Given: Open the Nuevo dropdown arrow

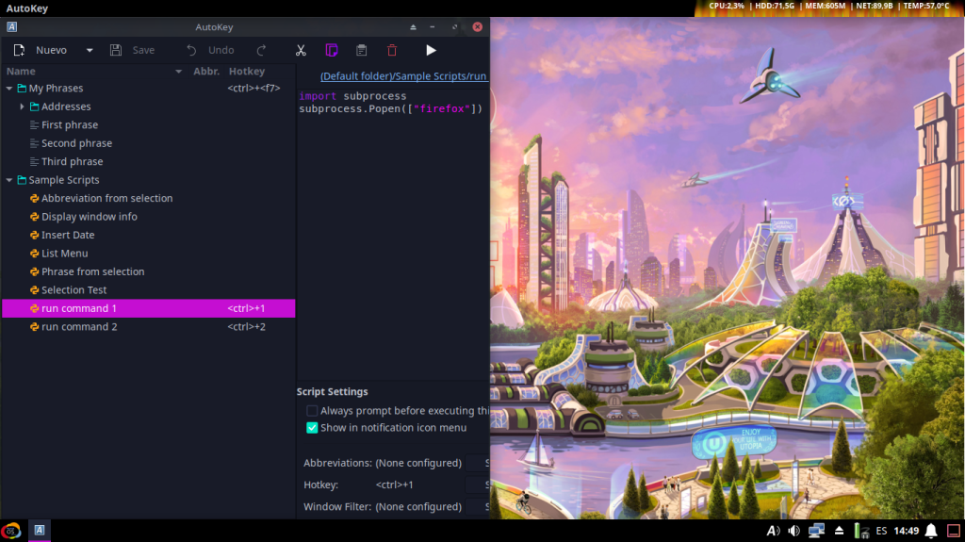Looking at the screenshot, I should coord(90,50).
